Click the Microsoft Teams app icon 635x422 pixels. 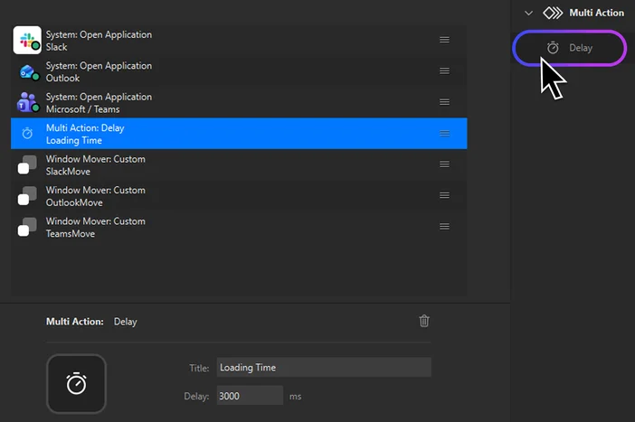[27, 102]
